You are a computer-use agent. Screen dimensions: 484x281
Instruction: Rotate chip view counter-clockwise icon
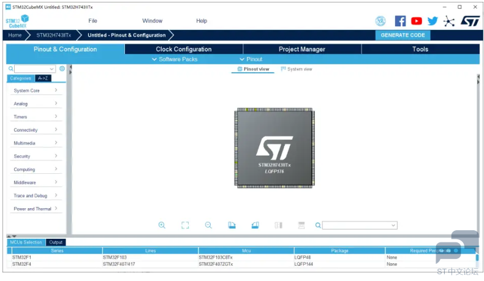[255, 225]
